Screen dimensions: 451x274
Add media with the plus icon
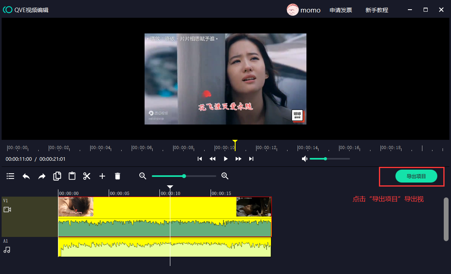pos(102,176)
